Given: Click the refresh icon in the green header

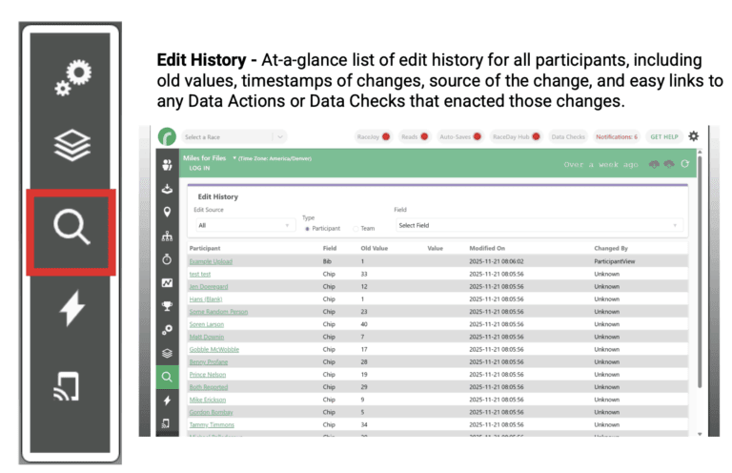Looking at the screenshot, I should tap(684, 163).
